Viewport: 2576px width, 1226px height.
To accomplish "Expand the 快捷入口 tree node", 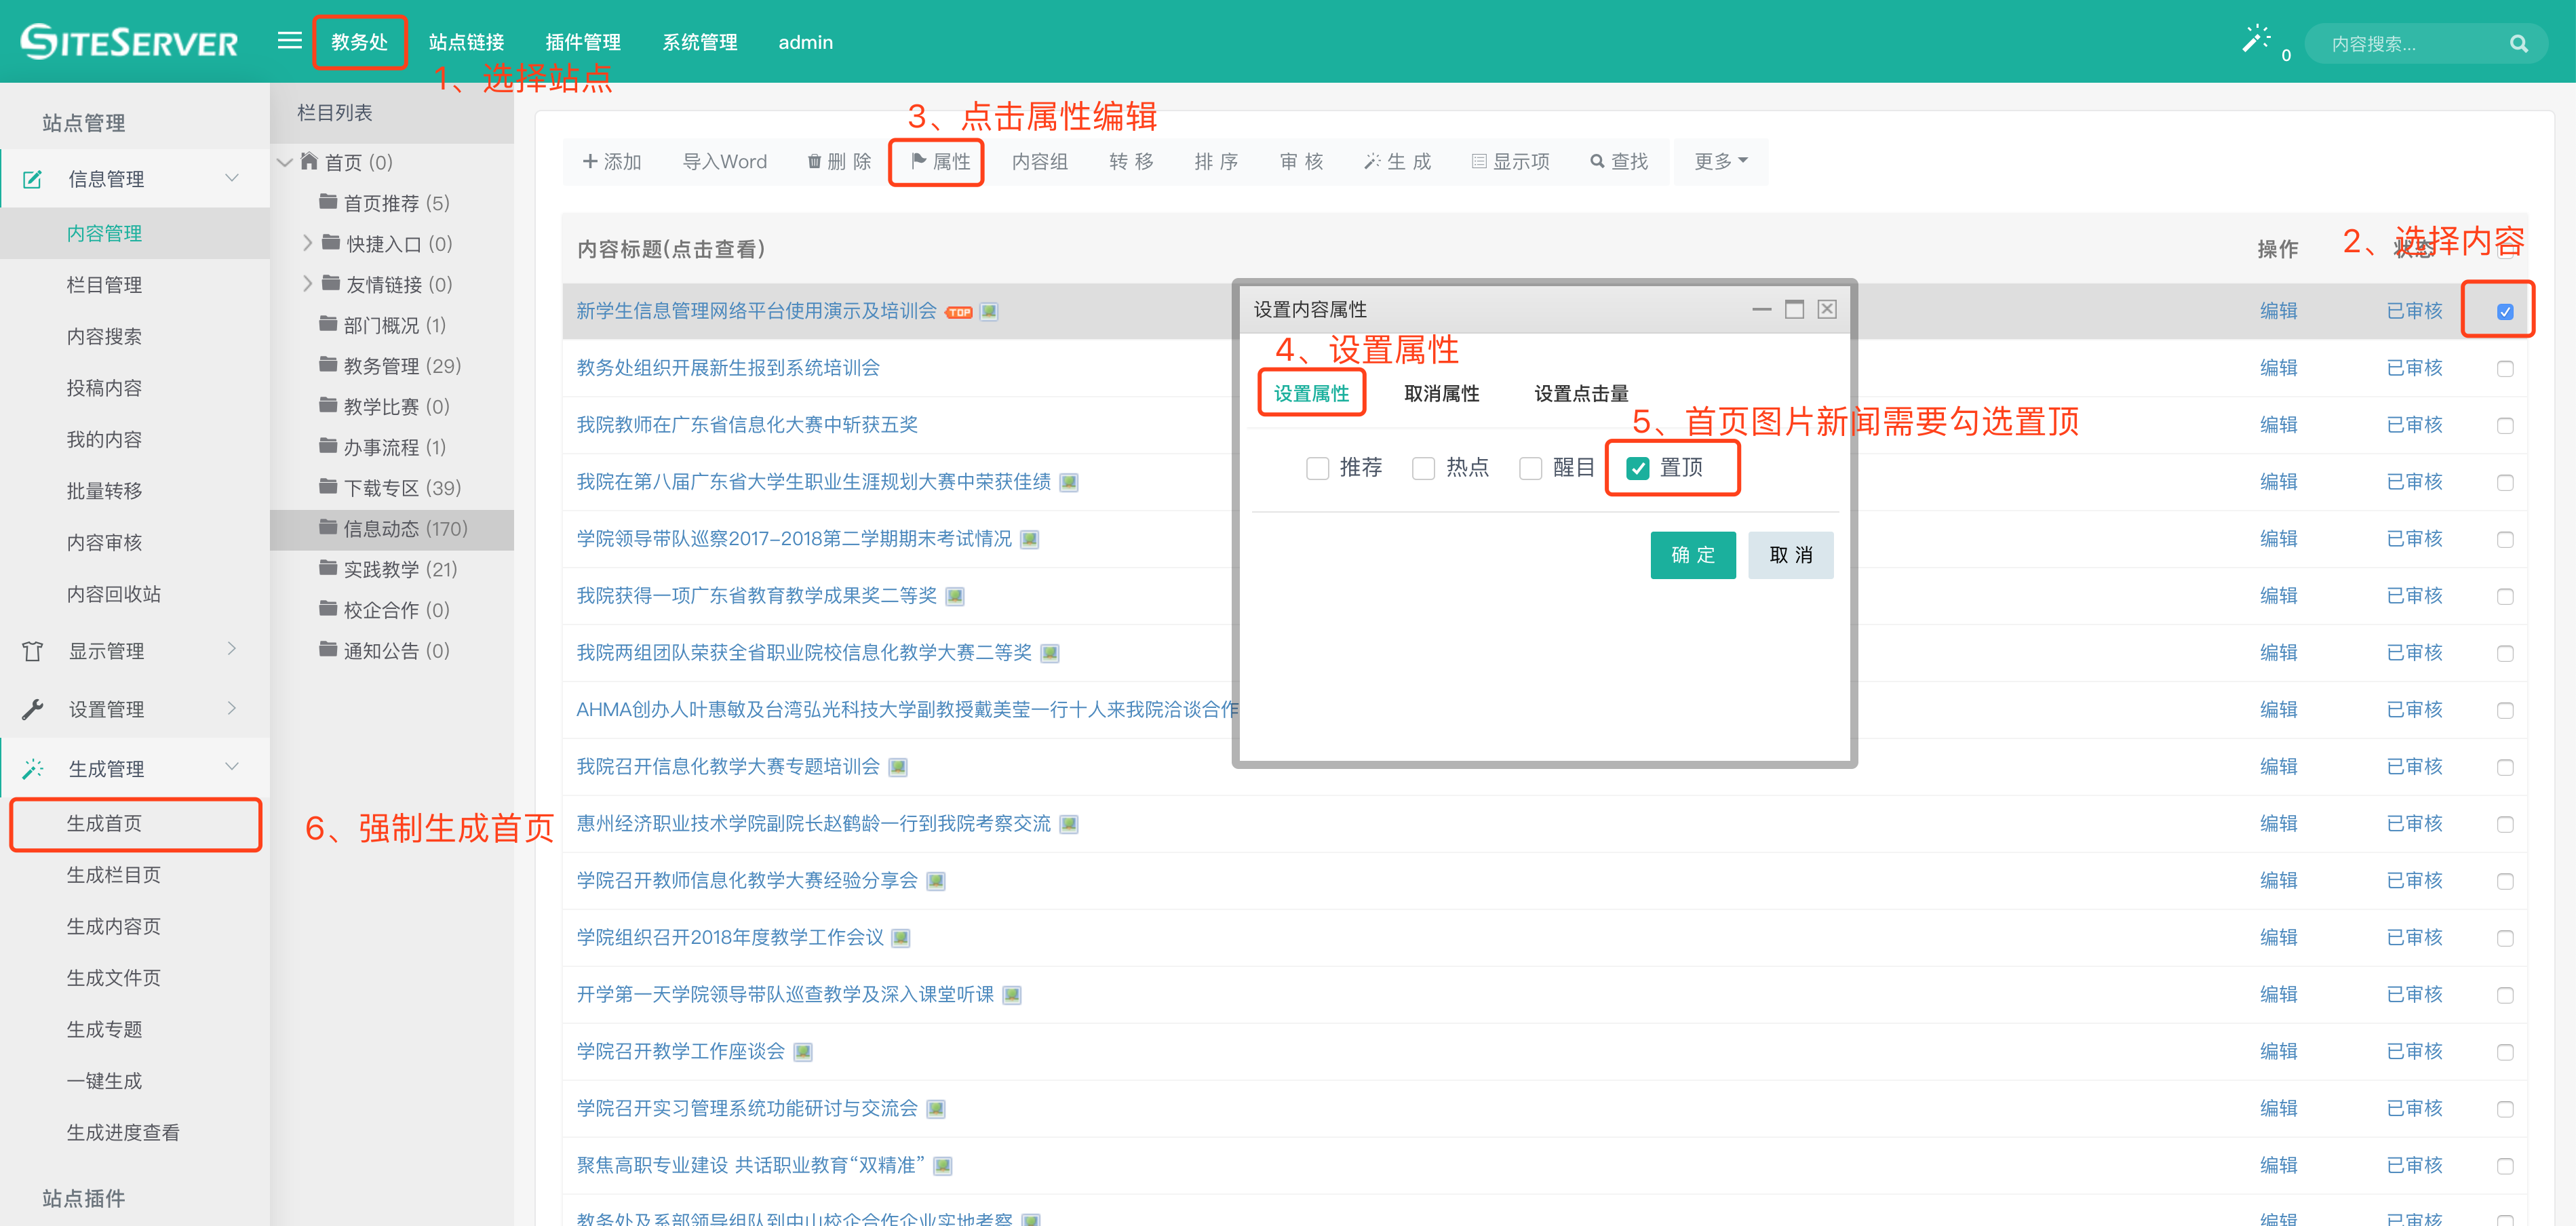I will [307, 243].
